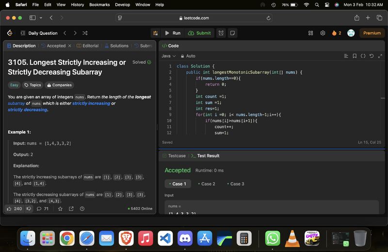The image size is (388, 252).
Task: Click inside the code editor on line 10
Action: [231, 121]
